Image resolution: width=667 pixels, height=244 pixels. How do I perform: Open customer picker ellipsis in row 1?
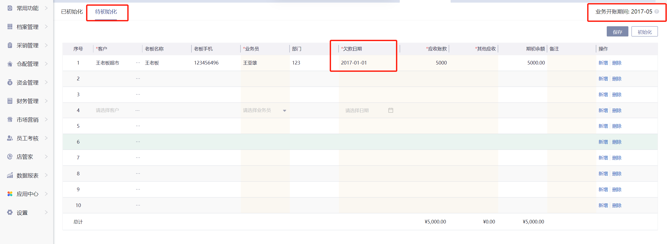(138, 63)
